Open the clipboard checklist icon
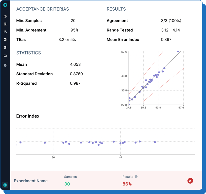The image size is (206, 194). point(5,47)
